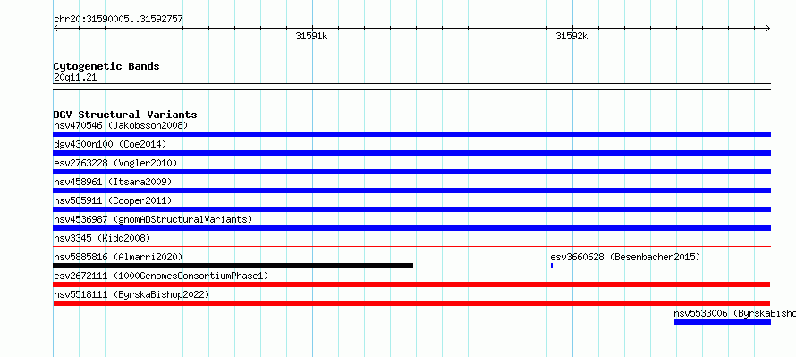Click the blue bar under nsv585911
Viewport: 796px width, 357px height.
[411, 209]
